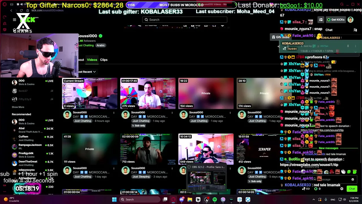Open the 19:22 private video thumbnail

pos(206,93)
